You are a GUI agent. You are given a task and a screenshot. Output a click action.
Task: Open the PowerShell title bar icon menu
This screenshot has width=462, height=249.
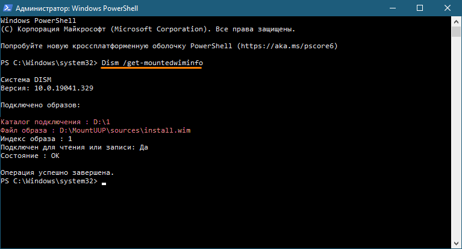(8, 8)
